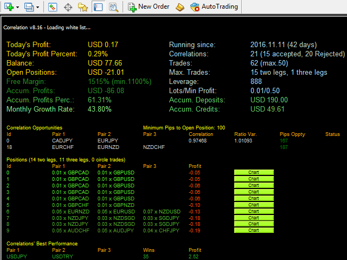Select Free Margin value '1515% (min.1100%)'
The height and width of the screenshot is (260, 347).
tap(119, 82)
